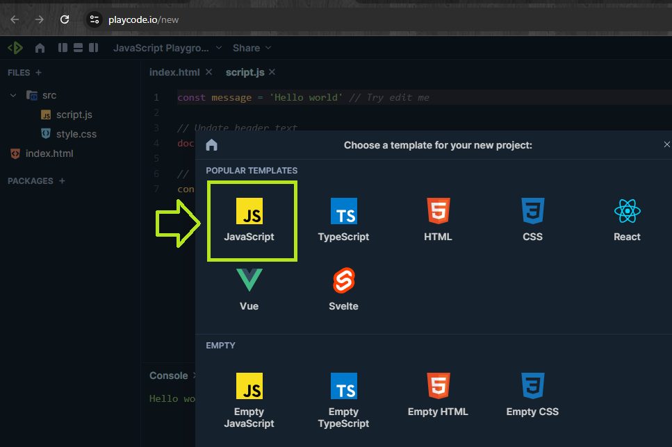Screen dimensions: 672x447
Task: Toggle the bottom panel layout button
Action: pos(78,48)
